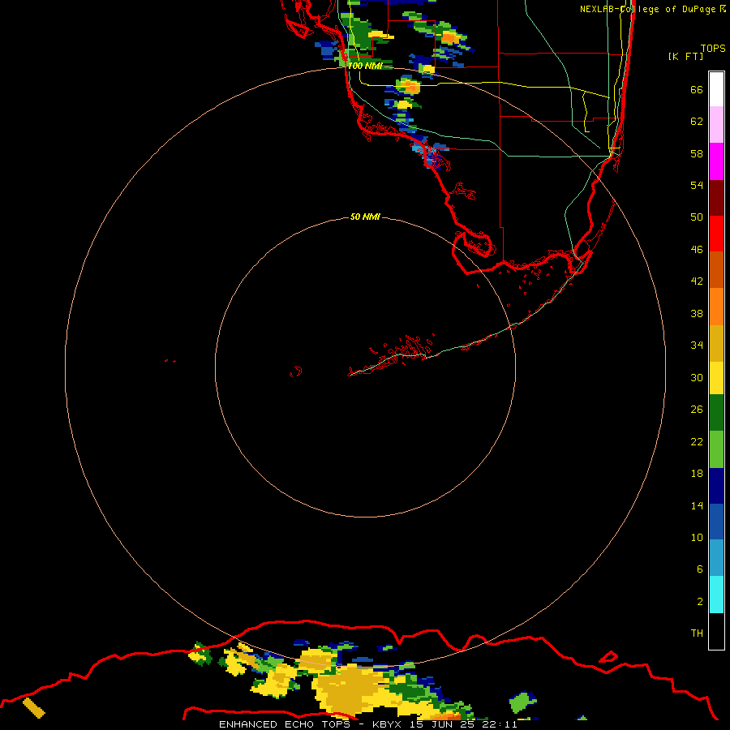Select the gold swatch in the color scale
Image resolution: width=730 pixels, height=730 pixels.
pyautogui.click(x=716, y=344)
